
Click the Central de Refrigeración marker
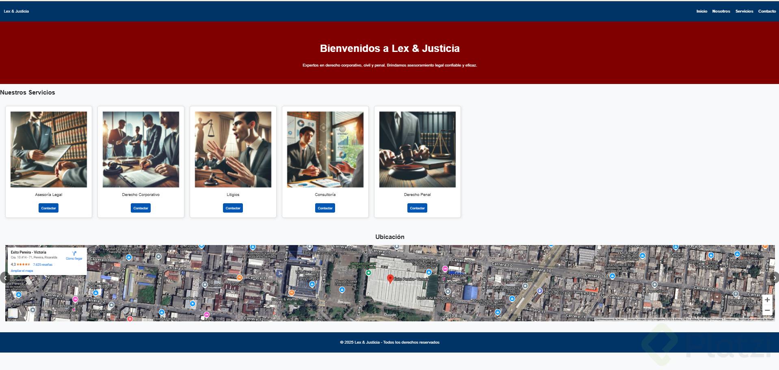click(448, 291)
